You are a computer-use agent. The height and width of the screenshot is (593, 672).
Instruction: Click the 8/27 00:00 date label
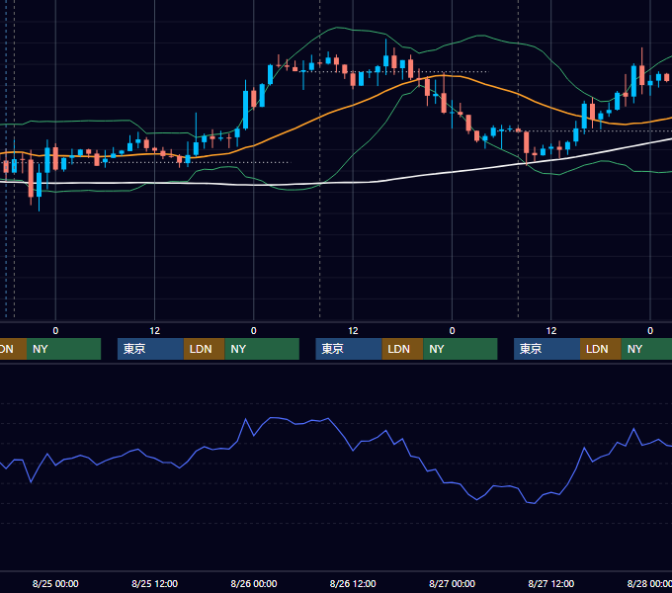click(x=453, y=583)
